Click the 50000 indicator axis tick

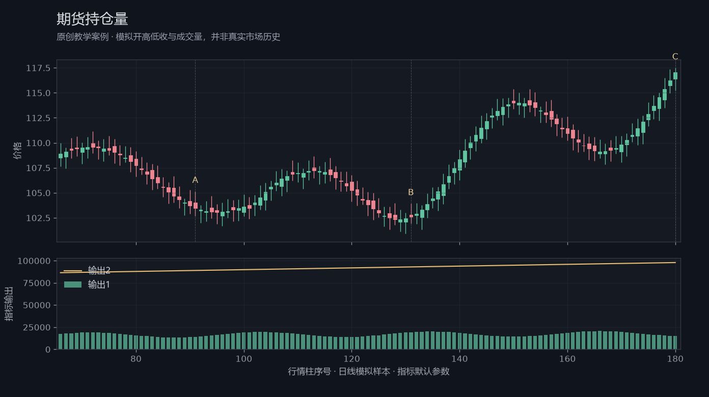pos(37,305)
